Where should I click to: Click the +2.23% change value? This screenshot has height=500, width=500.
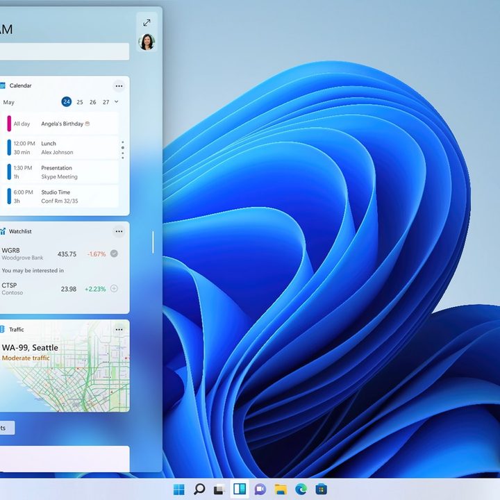coord(95,289)
